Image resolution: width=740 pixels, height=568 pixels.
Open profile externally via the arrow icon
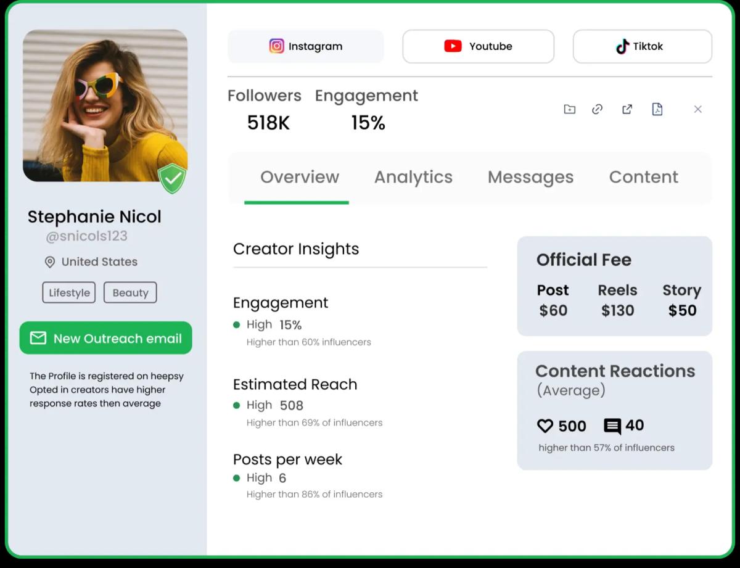627,109
